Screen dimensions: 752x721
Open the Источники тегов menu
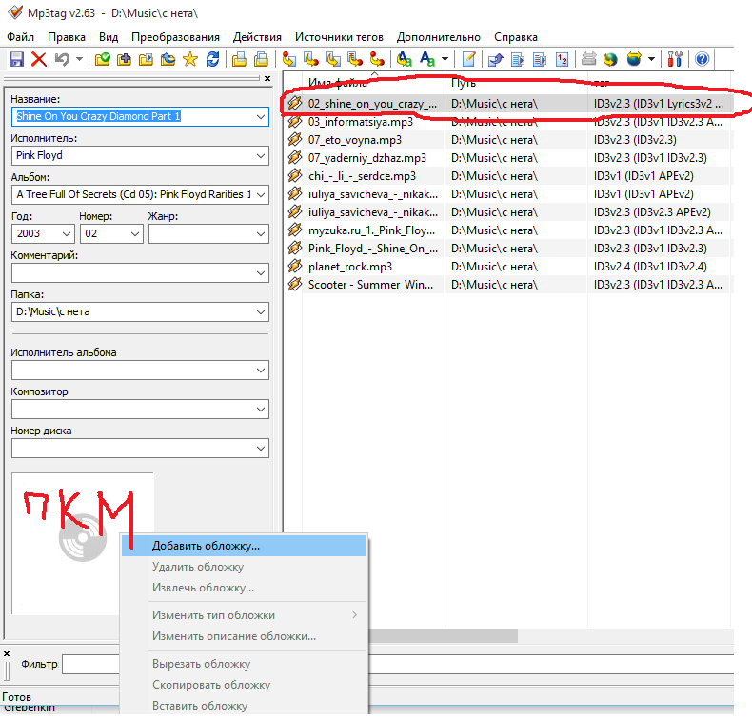click(339, 37)
